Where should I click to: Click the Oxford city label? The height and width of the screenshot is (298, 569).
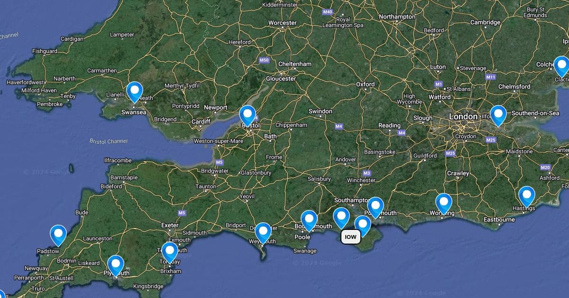[366, 84]
